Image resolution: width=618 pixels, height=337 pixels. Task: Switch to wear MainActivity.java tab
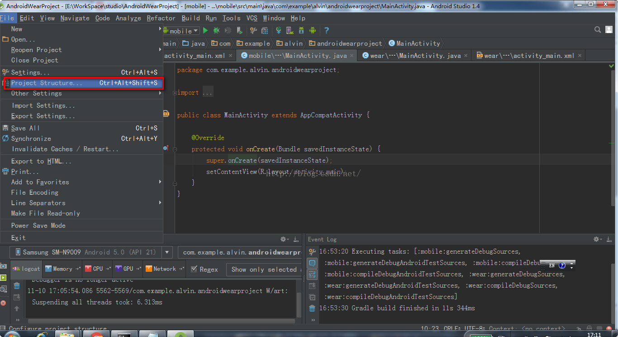[415, 56]
